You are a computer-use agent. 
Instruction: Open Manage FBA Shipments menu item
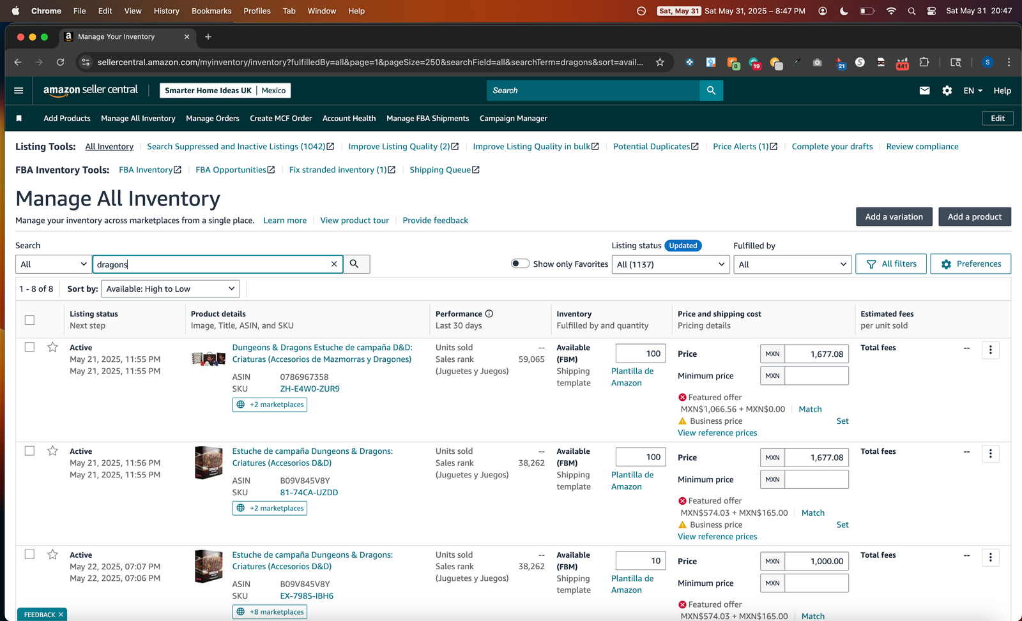click(428, 119)
